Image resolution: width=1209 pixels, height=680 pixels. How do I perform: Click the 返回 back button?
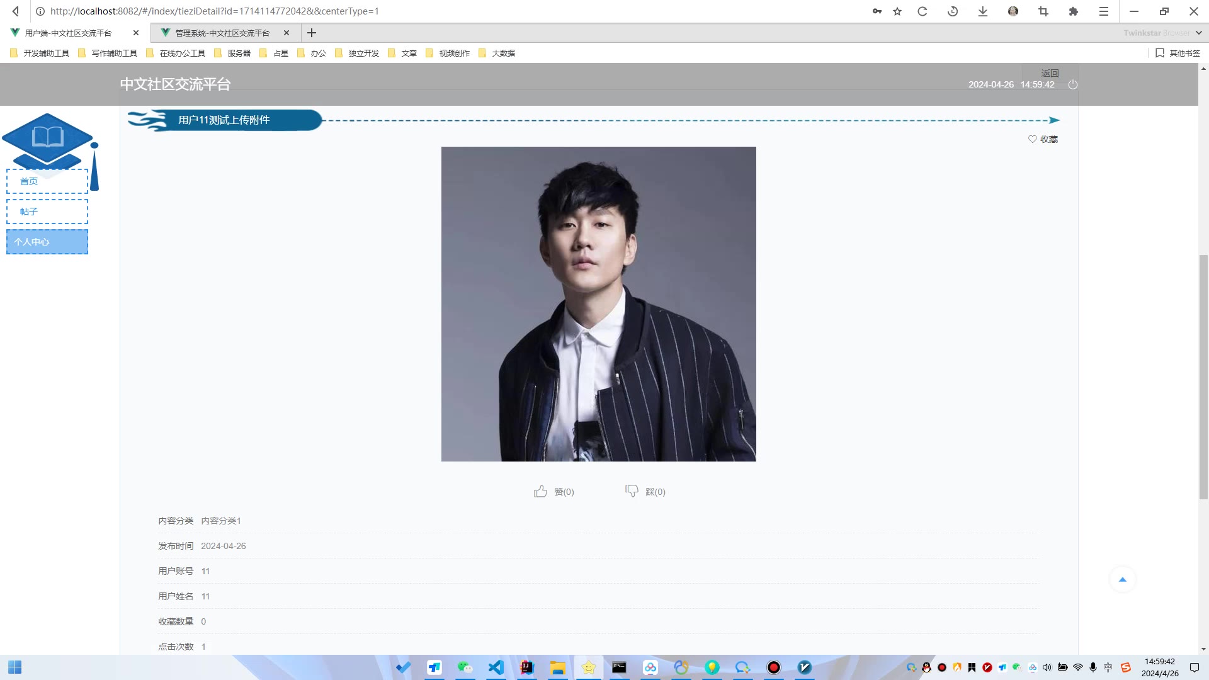(x=1050, y=73)
